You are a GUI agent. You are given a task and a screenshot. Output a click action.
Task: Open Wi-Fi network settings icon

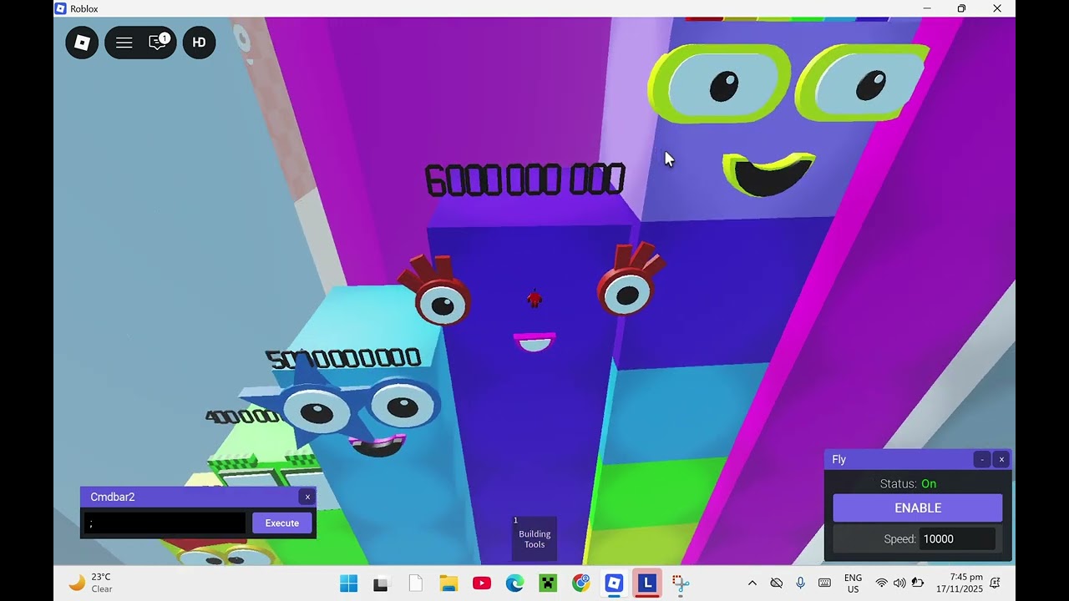coord(881,583)
